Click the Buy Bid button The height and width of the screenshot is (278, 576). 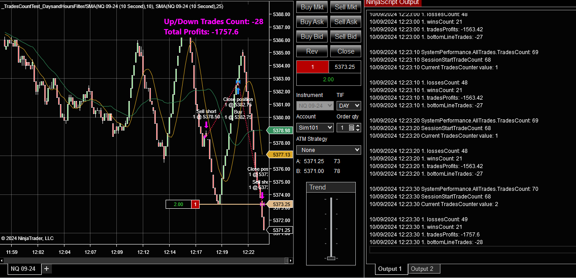coord(311,36)
